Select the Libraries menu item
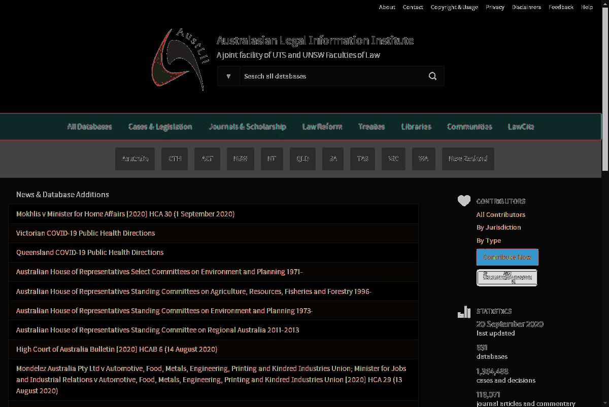This screenshot has height=407, width=609. pos(416,127)
